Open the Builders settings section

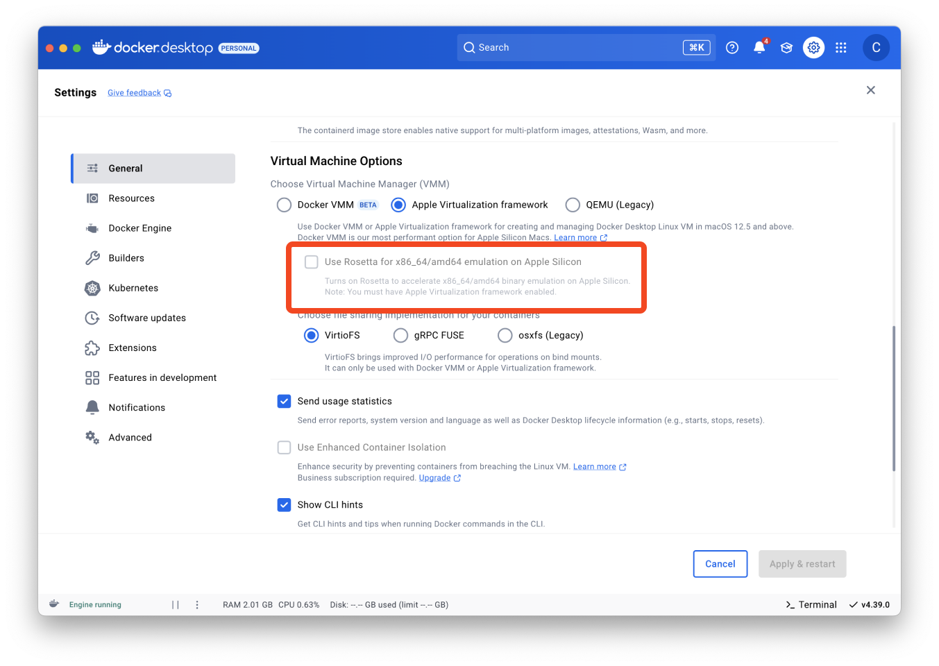tap(153, 258)
